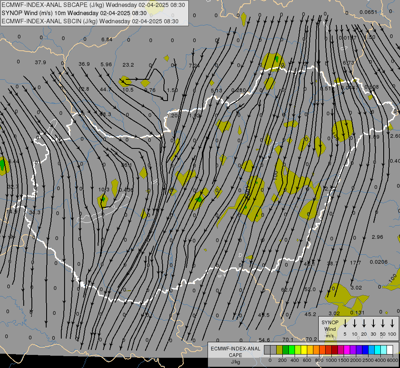400x368 pixels.
Task: Select the pure yellow CAPE legend swatch
Action: click(x=304, y=350)
